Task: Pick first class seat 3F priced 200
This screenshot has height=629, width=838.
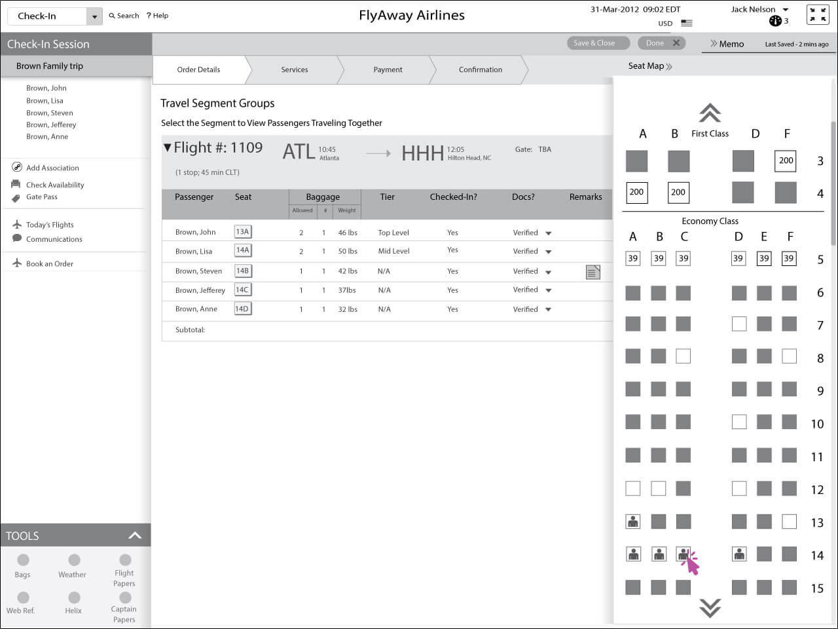Action: point(786,161)
